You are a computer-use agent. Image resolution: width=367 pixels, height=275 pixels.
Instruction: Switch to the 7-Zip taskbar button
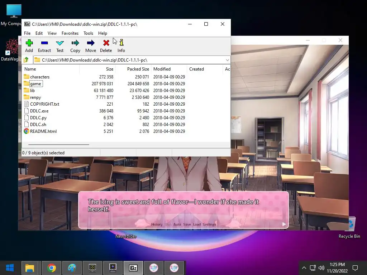tap(133, 268)
